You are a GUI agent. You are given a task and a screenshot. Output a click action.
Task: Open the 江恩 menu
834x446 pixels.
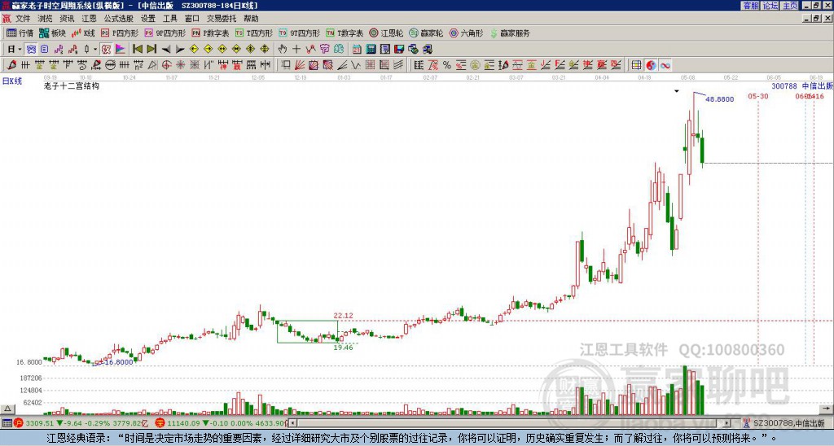pos(89,19)
